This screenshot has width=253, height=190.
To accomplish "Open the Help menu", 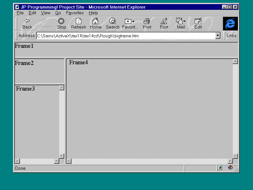I will click(93, 13).
